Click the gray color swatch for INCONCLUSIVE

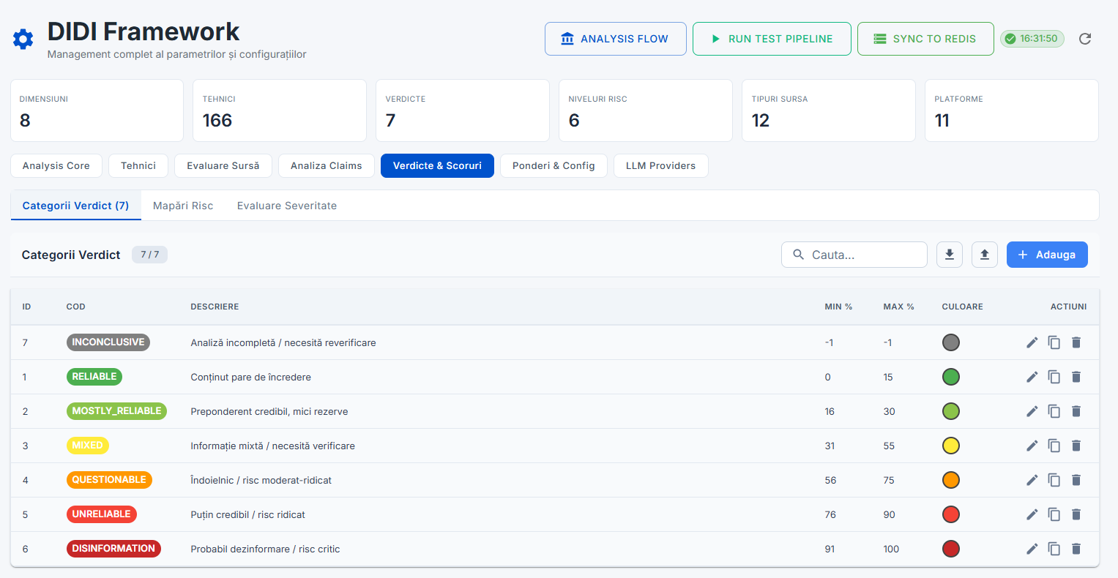click(951, 342)
